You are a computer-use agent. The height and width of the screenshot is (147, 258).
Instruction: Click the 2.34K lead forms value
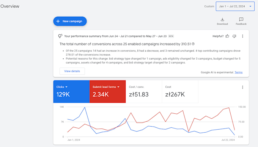(x=101, y=94)
